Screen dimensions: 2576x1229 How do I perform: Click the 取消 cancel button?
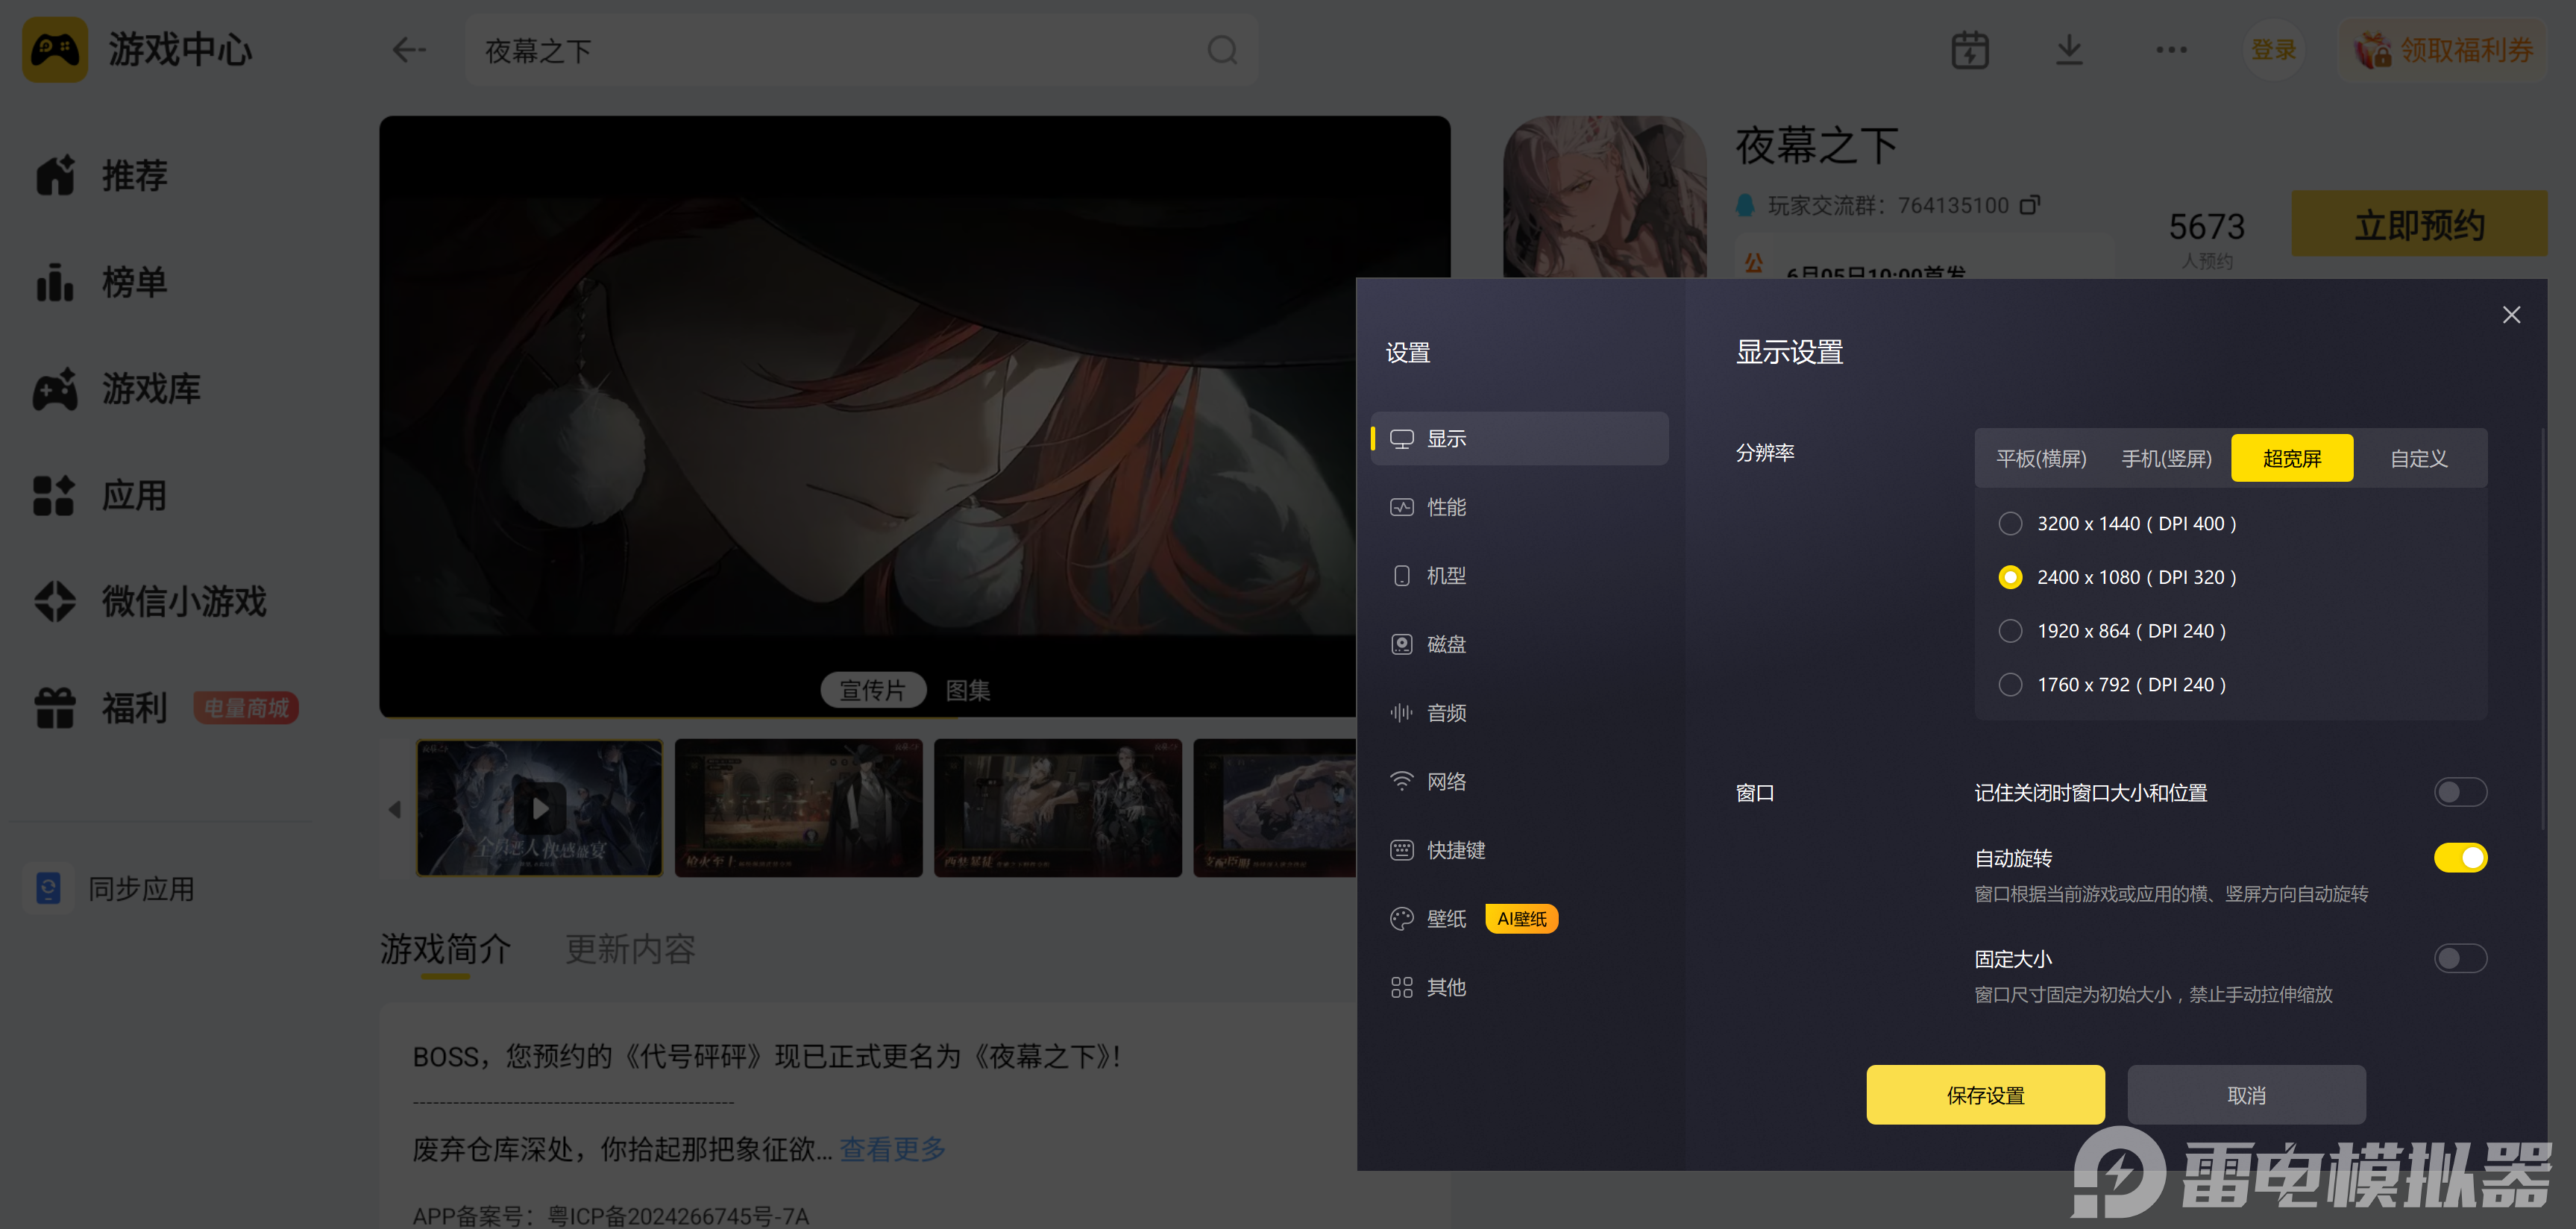(x=2246, y=1095)
